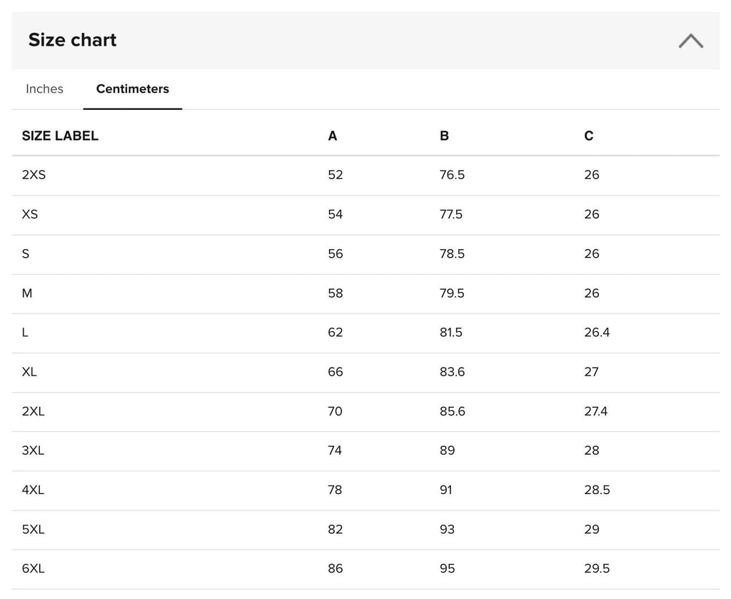Select the XS size row label

30,214
